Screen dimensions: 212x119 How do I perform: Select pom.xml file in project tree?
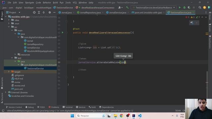pyautogui.click(x=17, y=89)
